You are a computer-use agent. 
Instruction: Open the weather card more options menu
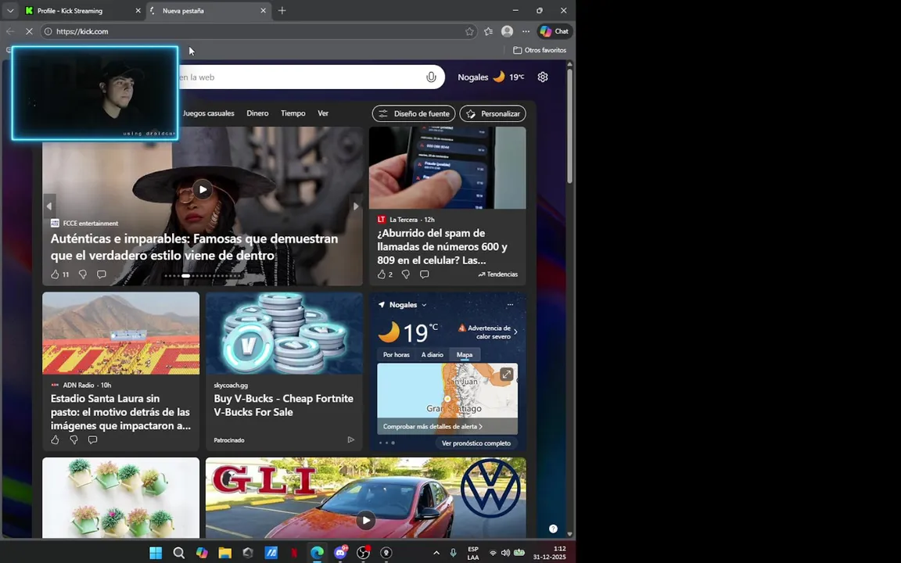pos(510,304)
